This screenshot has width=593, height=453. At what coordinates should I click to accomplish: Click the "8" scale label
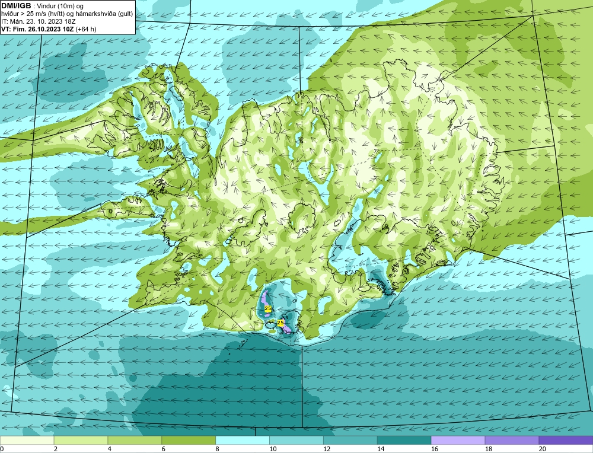[218, 449]
